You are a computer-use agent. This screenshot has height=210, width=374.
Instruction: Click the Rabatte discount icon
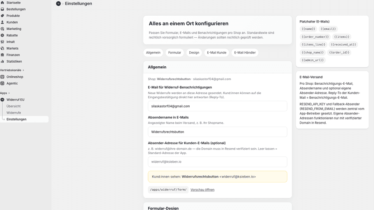click(2, 35)
